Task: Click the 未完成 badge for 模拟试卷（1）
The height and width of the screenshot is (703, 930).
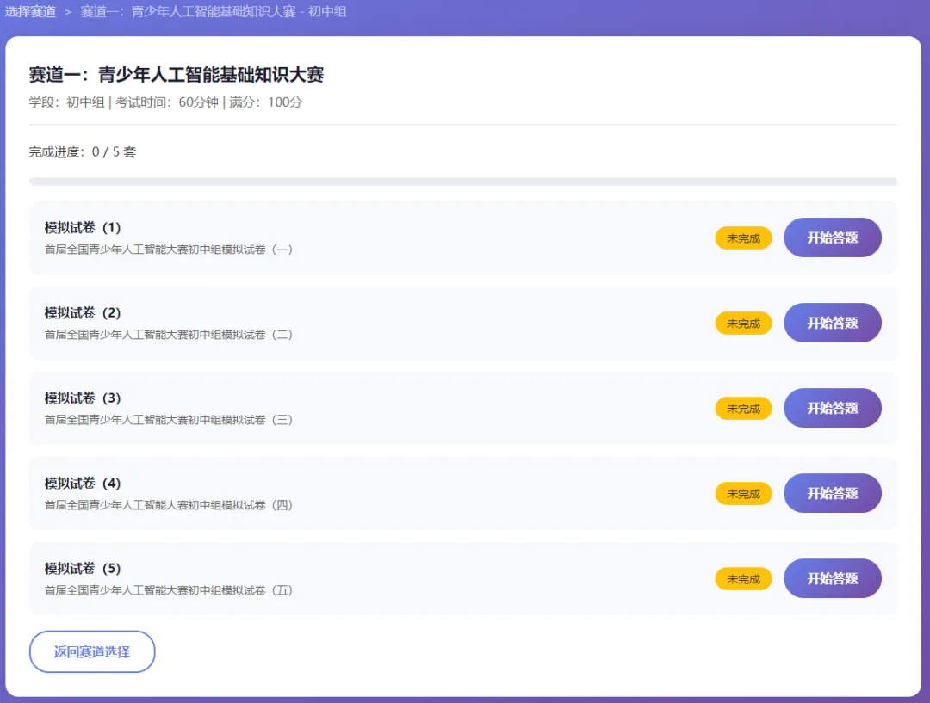Action: click(743, 237)
